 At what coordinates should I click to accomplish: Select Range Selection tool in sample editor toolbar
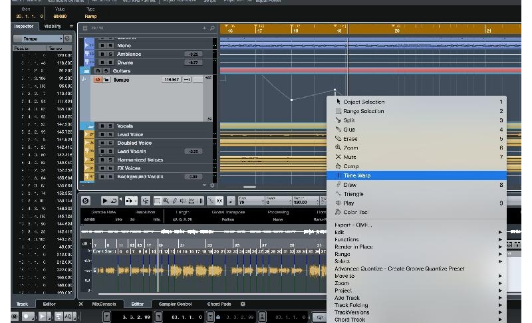[157, 201]
